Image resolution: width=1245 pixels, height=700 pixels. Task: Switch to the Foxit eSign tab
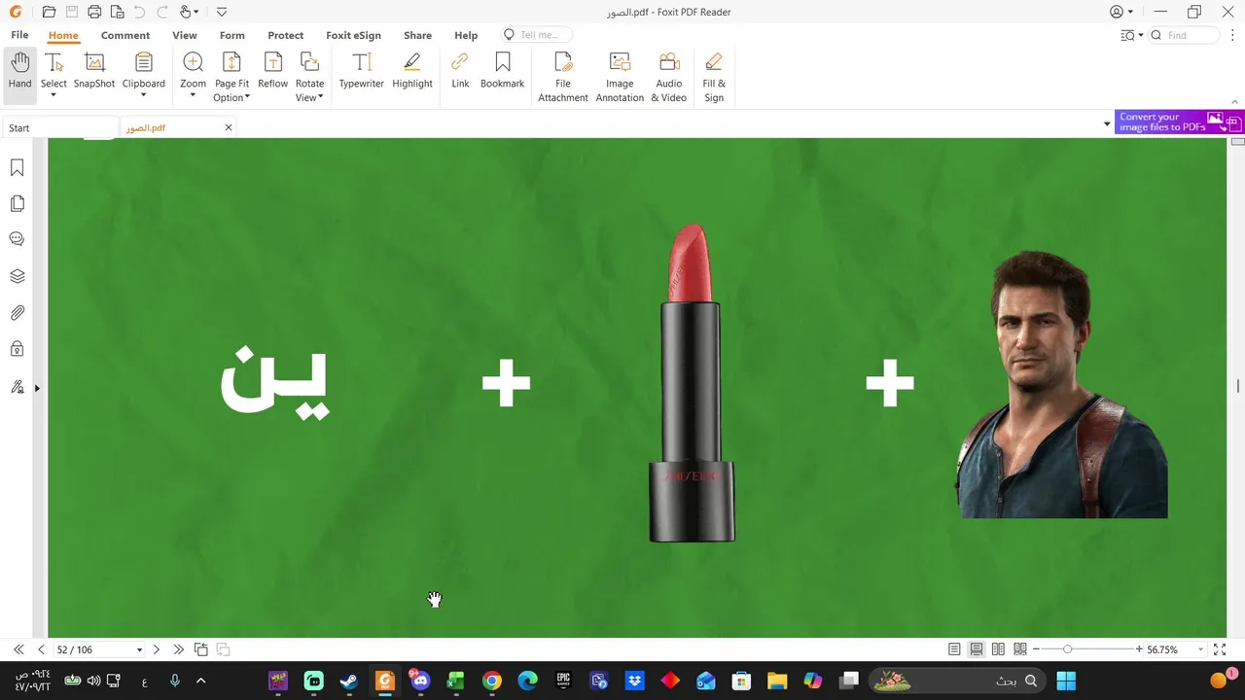(353, 35)
